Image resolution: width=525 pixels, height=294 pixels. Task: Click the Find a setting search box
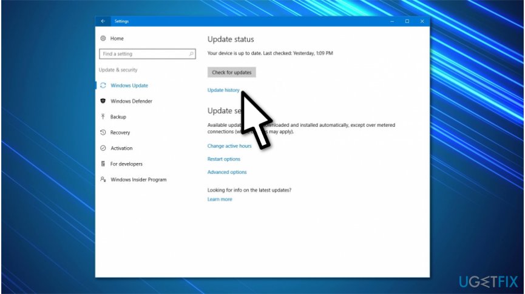[x=147, y=54]
